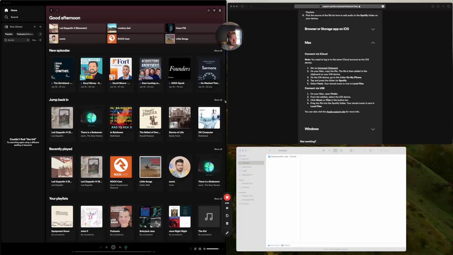Open Dawn FM shortcut tile

tap(194, 28)
